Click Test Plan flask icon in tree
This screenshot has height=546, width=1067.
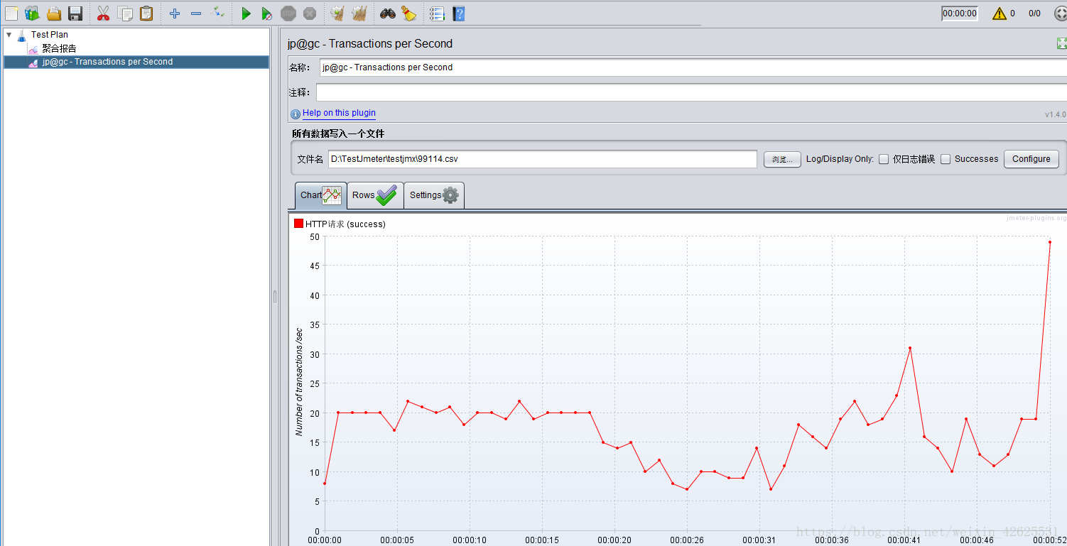pyautogui.click(x=22, y=34)
